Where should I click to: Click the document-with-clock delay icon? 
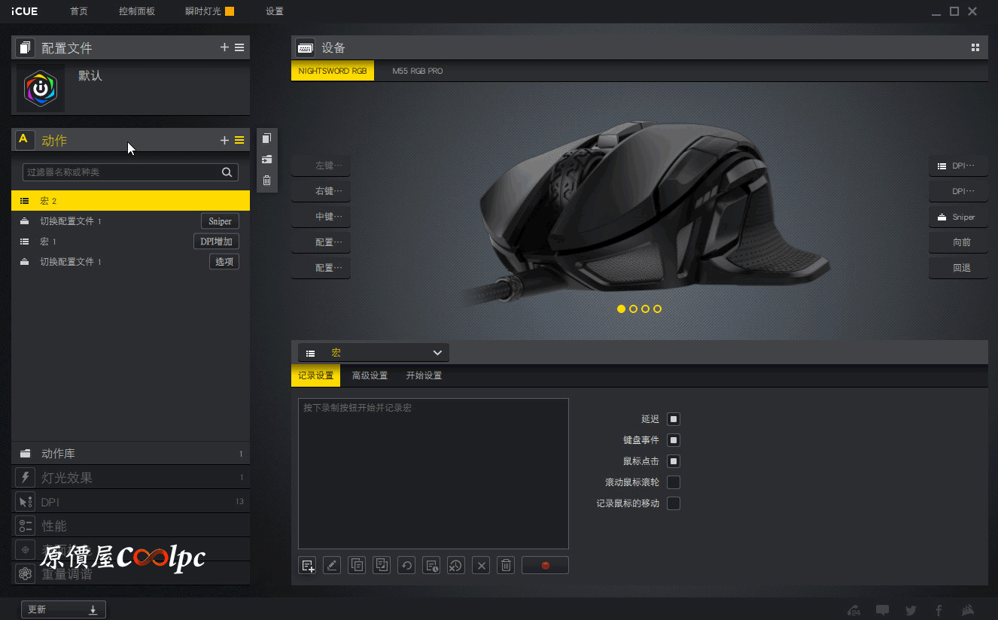[x=431, y=565]
